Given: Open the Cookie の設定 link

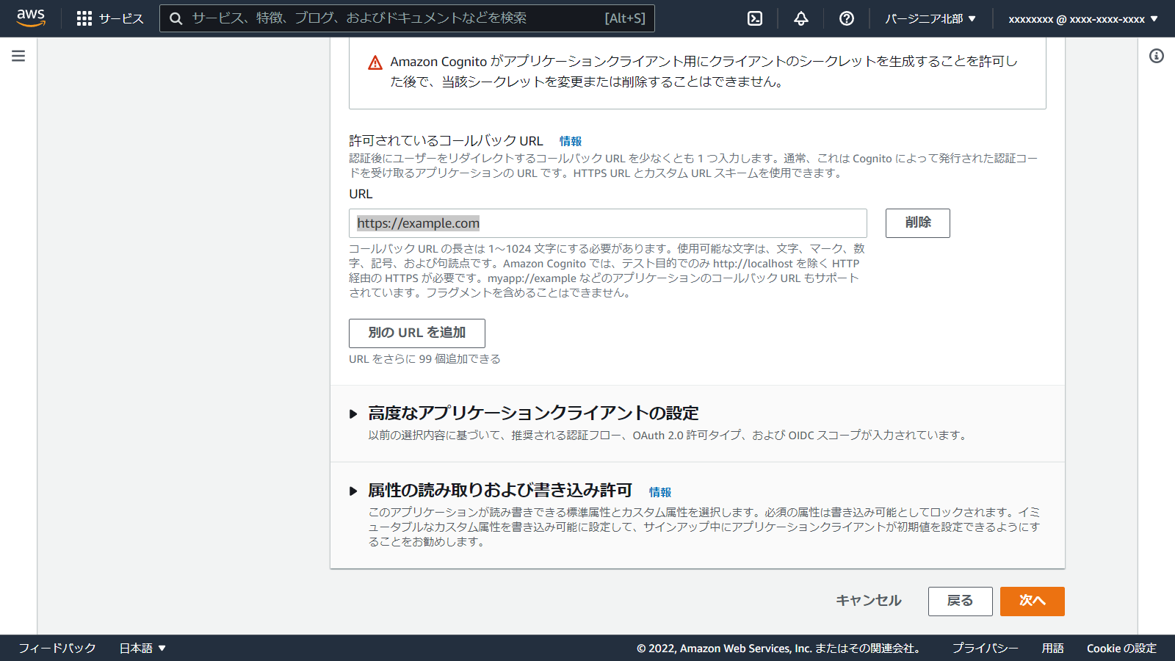Looking at the screenshot, I should click(x=1121, y=648).
